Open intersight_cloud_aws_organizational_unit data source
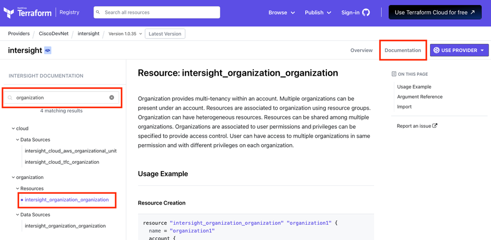This screenshot has width=491, height=240. (70, 151)
